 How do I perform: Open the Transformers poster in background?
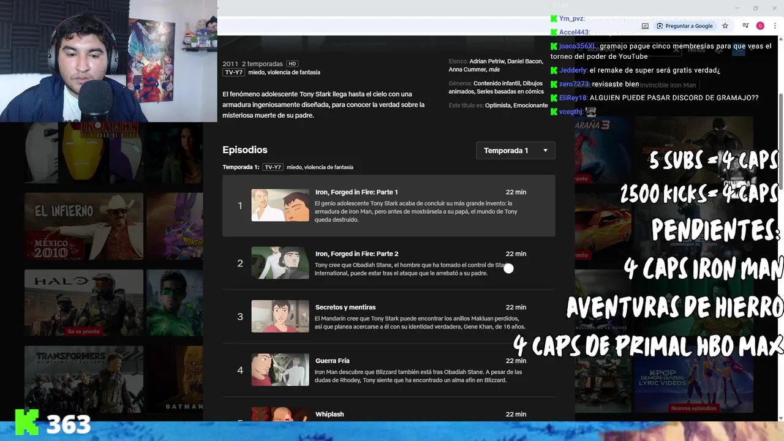[x=84, y=379]
